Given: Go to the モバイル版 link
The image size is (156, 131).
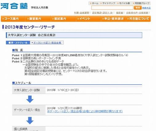Looking at the screenshot, I should coord(124,3).
